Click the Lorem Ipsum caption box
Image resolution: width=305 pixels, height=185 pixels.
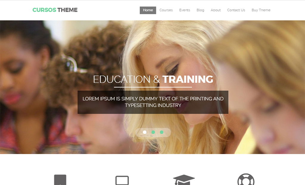click(153, 102)
